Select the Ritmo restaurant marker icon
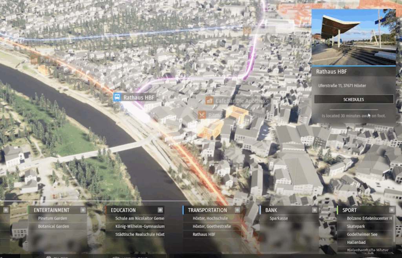This screenshot has width=402, height=258. (x=202, y=115)
